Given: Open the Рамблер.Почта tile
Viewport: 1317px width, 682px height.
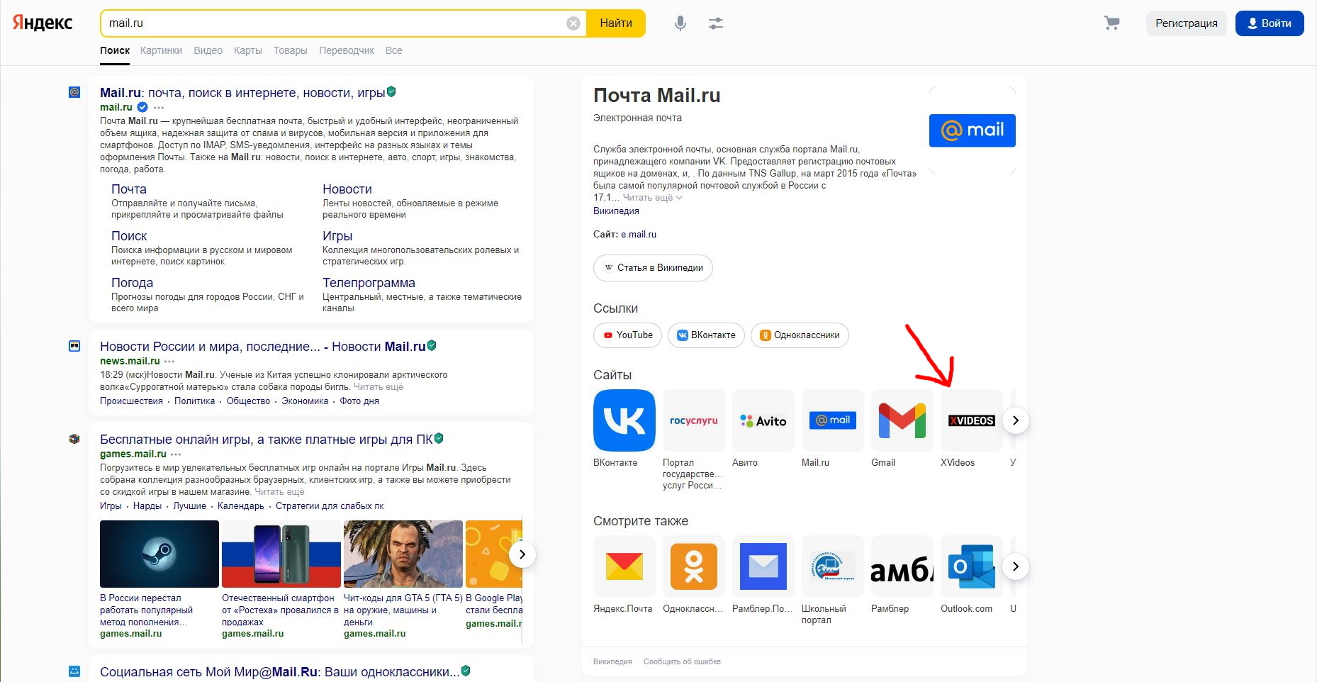Looking at the screenshot, I should pyautogui.click(x=763, y=566).
